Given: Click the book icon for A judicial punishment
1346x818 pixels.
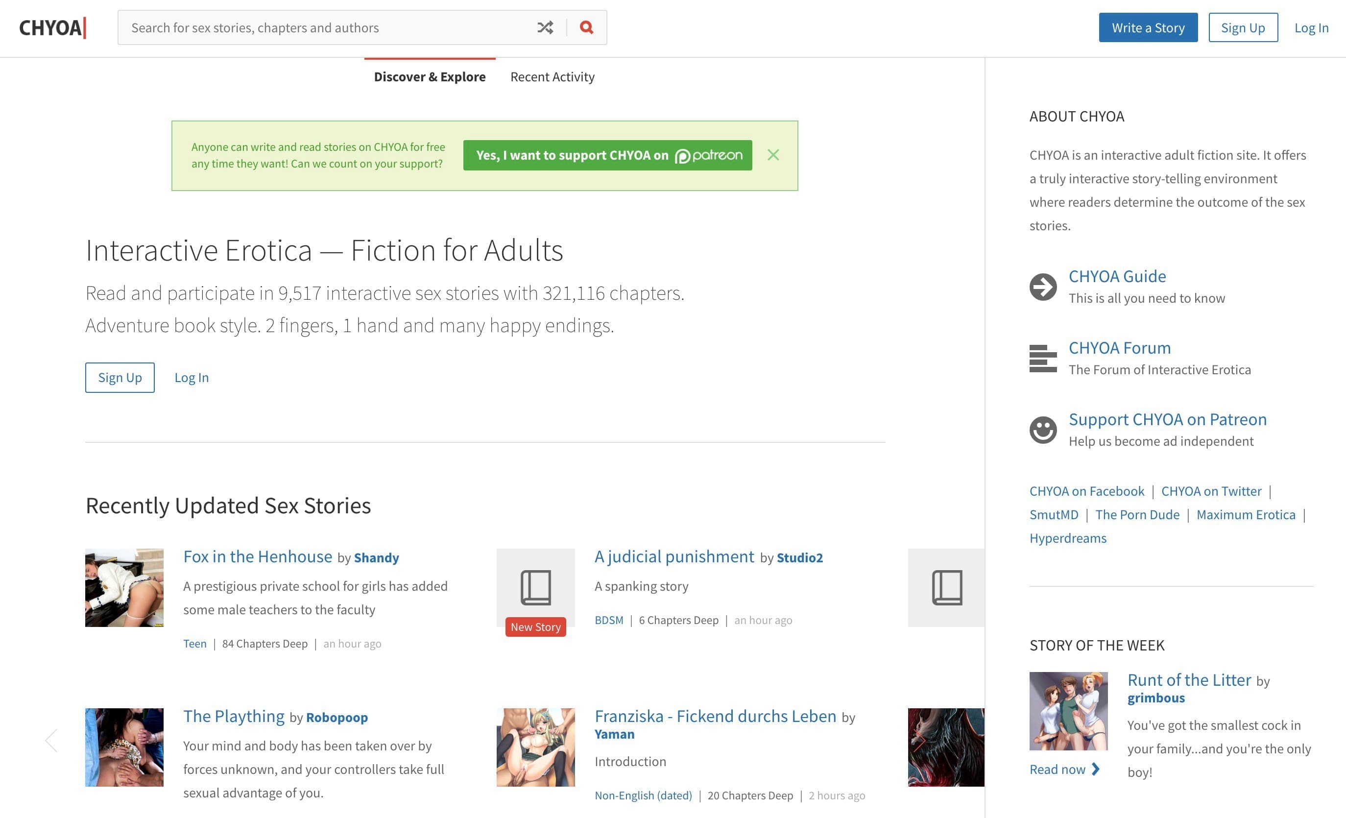Looking at the screenshot, I should (x=535, y=587).
